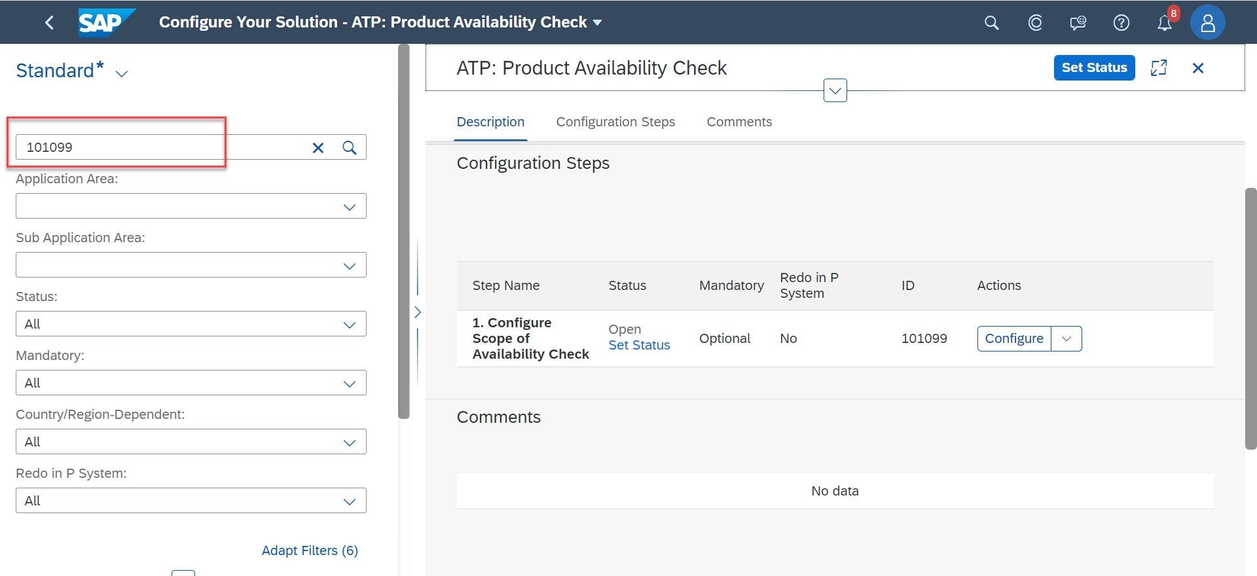Expand the header with the chevron button
1257x576 pixels.
[x=835, y=90]
